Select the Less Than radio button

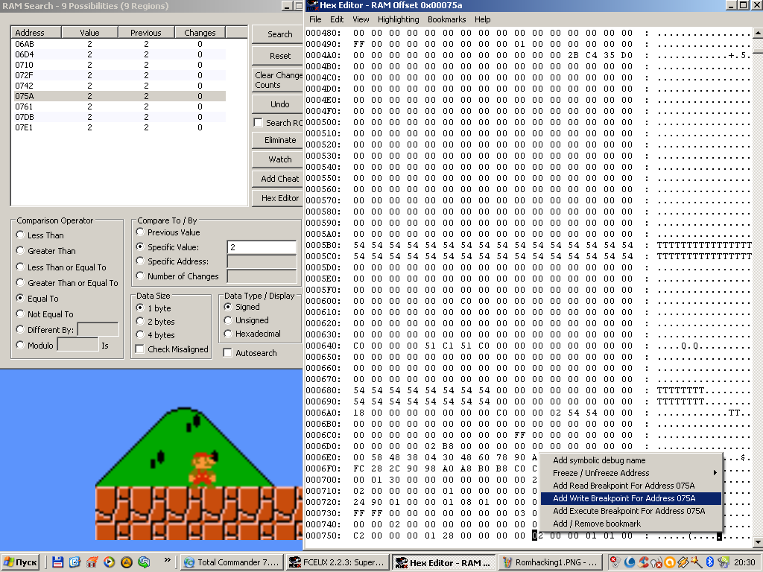[20, 235]
